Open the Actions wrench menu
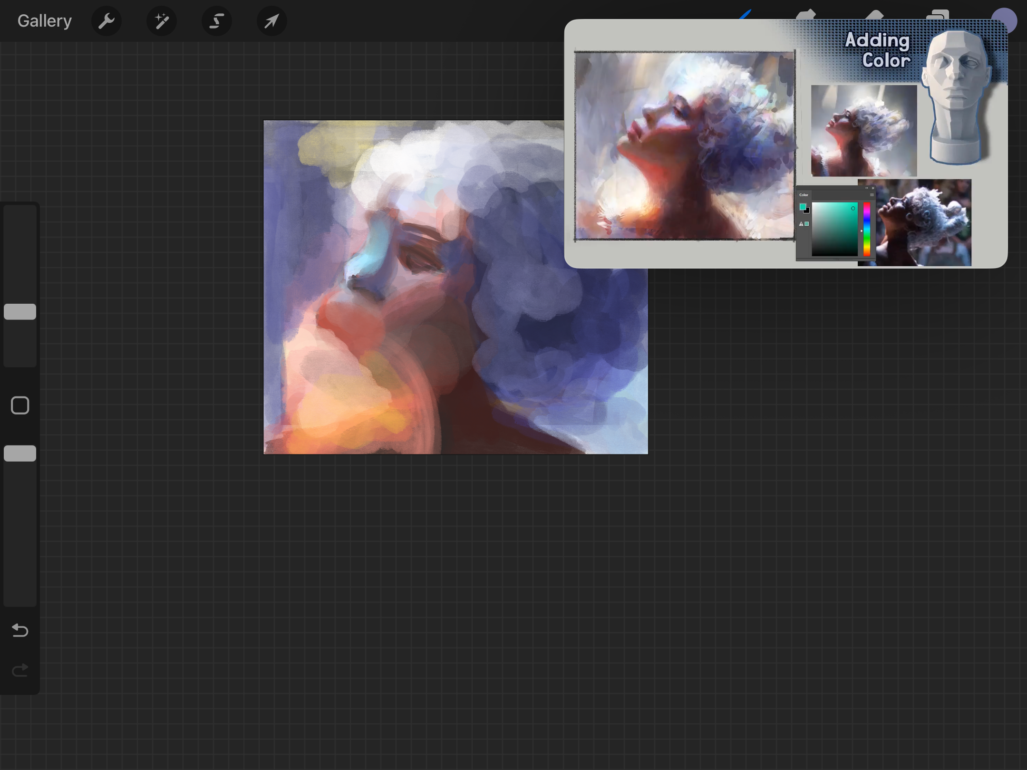This screenshot has width=1027, height=770. point(107,21)
